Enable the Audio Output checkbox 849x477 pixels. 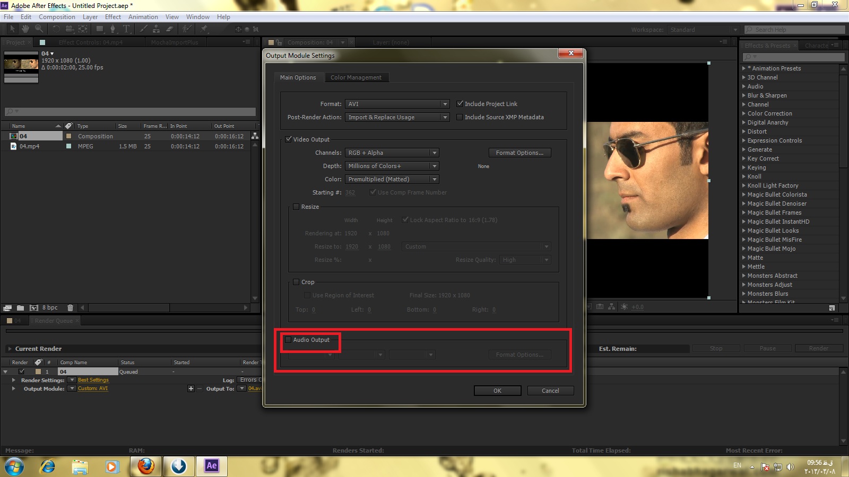coord(288,340)
